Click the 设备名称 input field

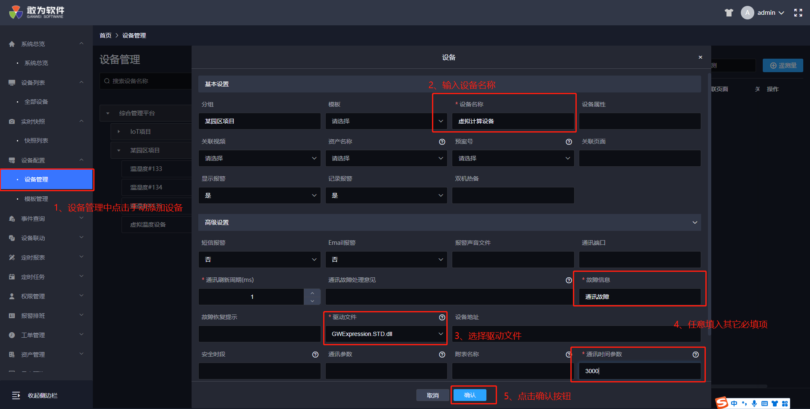(x=513, y=121)
